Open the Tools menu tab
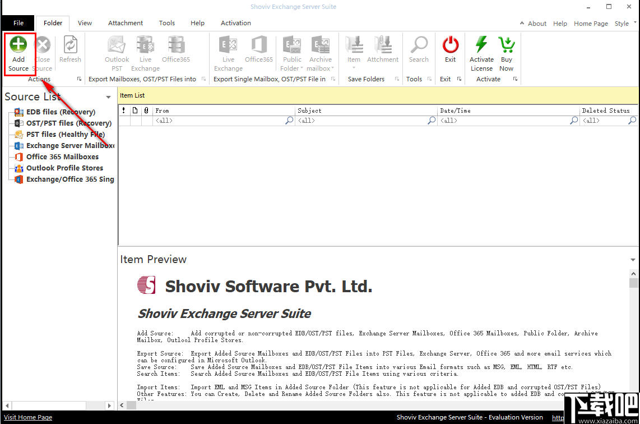 point(166,23)
